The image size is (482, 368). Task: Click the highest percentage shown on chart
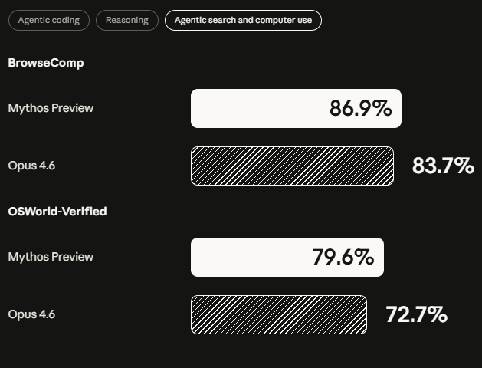360,108
